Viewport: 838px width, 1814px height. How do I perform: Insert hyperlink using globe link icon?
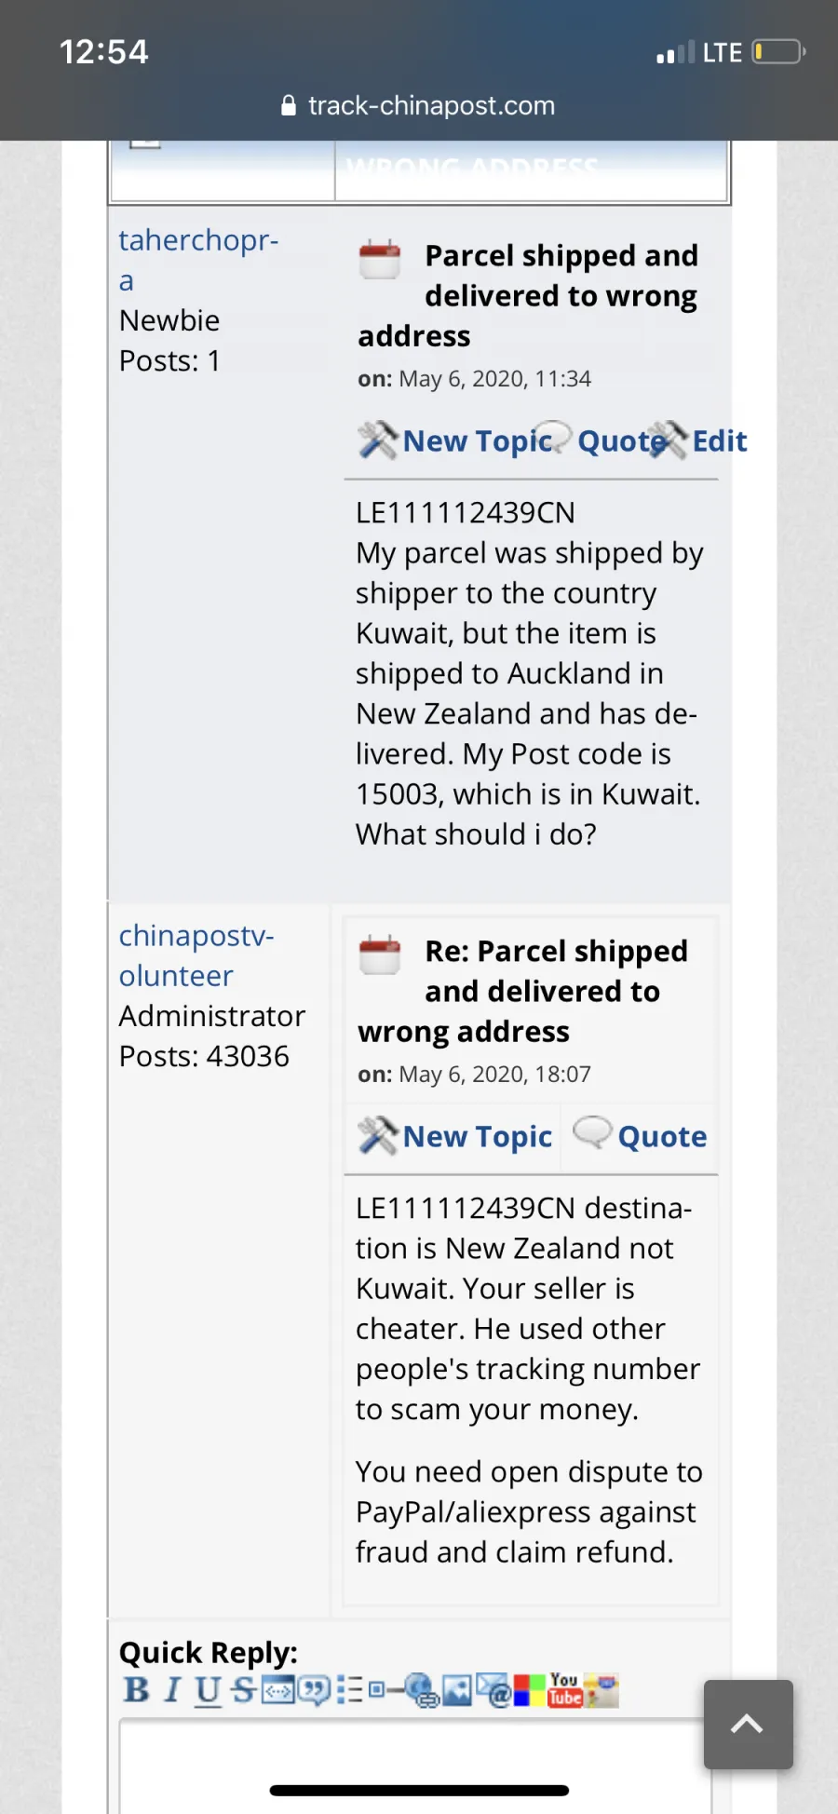[423, 1690]
